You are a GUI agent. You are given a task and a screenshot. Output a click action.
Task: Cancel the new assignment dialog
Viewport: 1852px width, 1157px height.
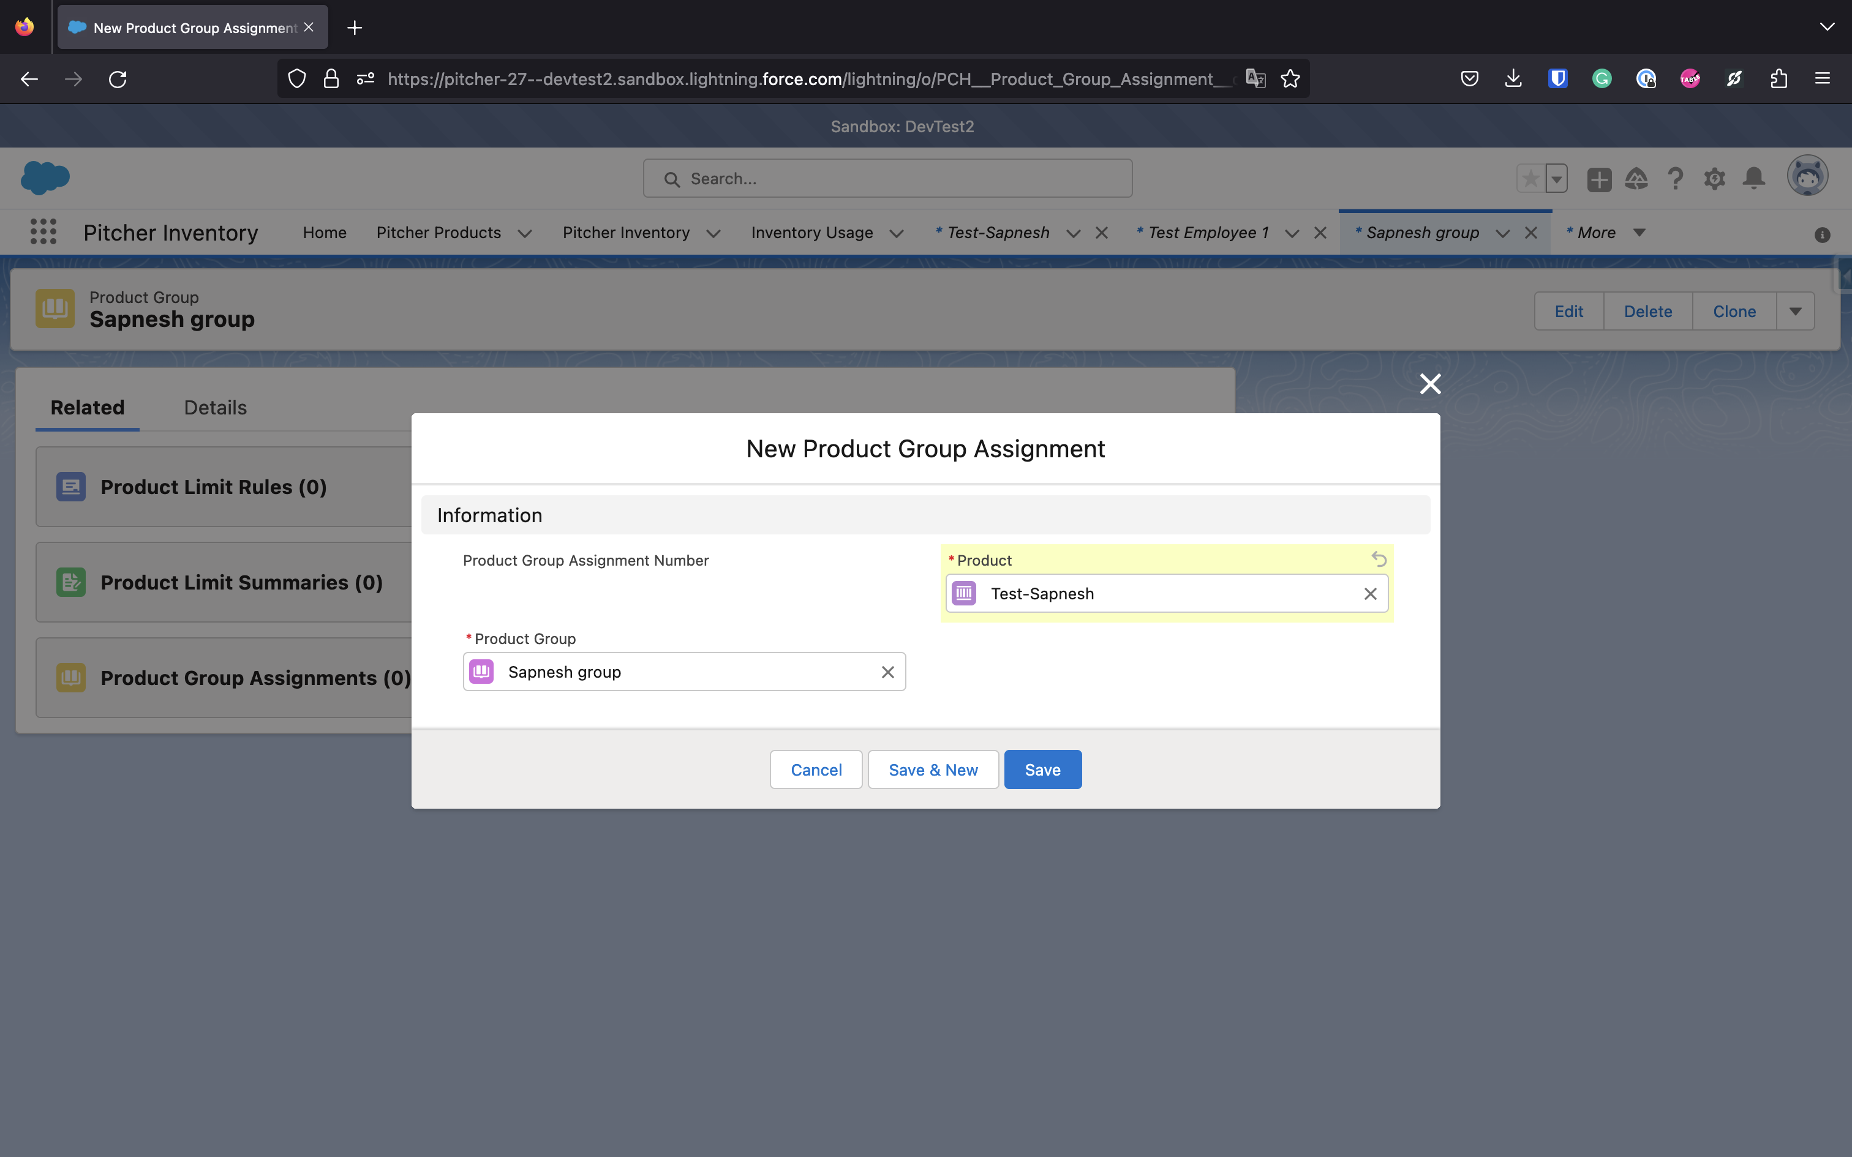816,770
